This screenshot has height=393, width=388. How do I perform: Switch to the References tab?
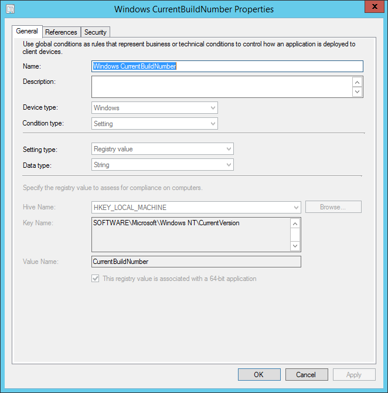(61, 32)
